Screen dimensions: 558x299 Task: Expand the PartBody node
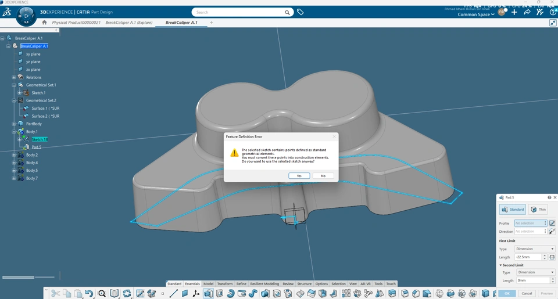[x=14, y=124]
